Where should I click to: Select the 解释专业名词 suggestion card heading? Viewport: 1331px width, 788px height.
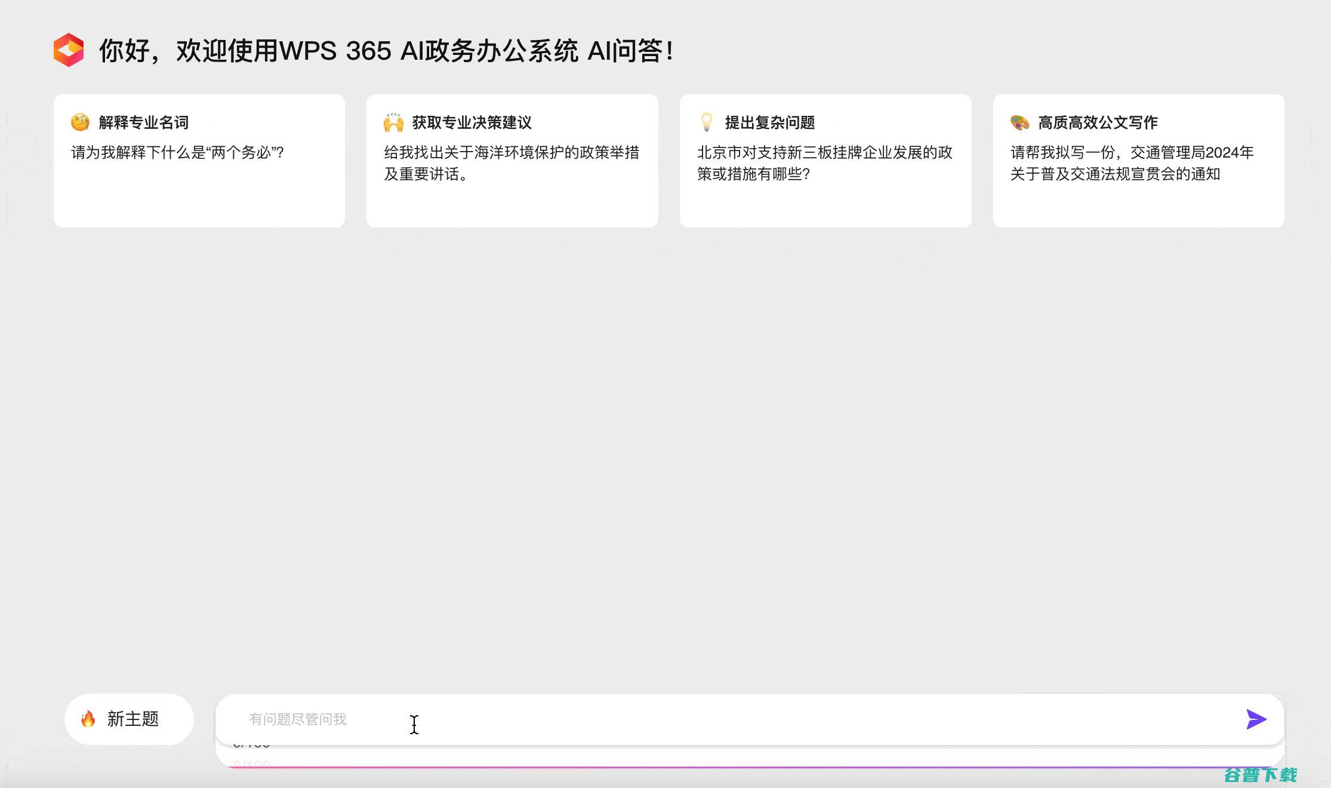pyautogui.click(x=144, y=122)
